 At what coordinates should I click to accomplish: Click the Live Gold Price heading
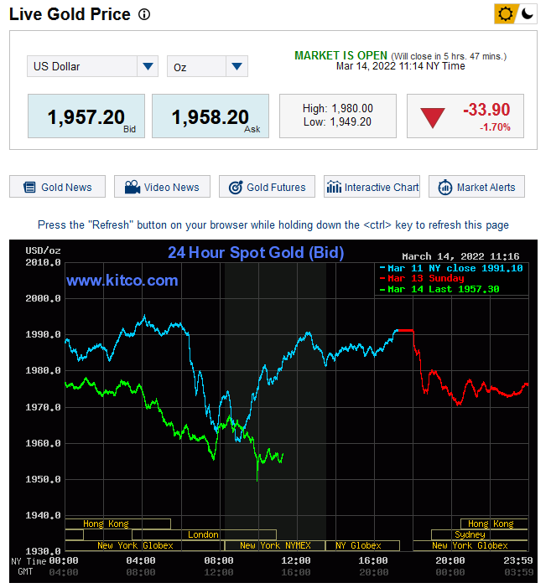point(70,14)
